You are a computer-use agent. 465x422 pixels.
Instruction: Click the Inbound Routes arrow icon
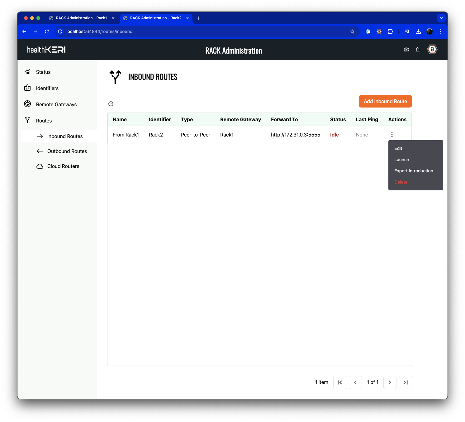pyautogui.click(x=40, y=136)
